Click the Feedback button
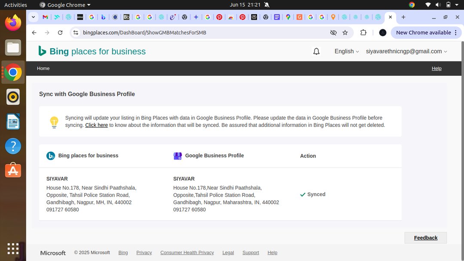464x261 pixels. pos(425,238)
